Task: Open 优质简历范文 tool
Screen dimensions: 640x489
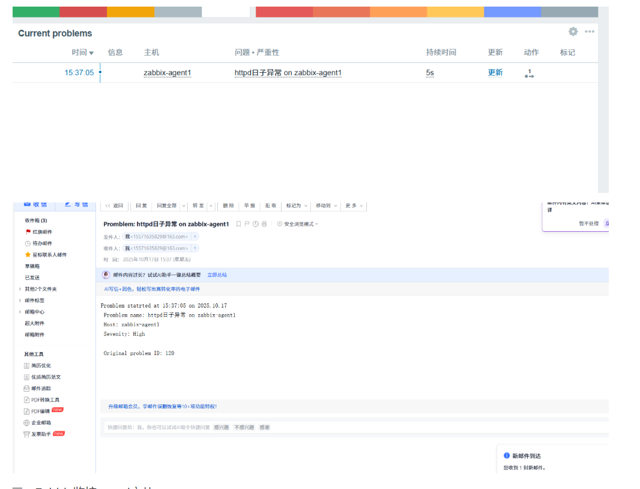Action: [x=43, y=377]
